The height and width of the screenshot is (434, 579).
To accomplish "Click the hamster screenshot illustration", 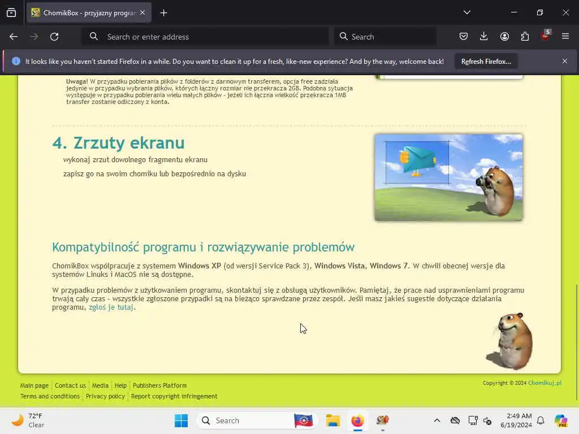I will click(x=448, y=177).
